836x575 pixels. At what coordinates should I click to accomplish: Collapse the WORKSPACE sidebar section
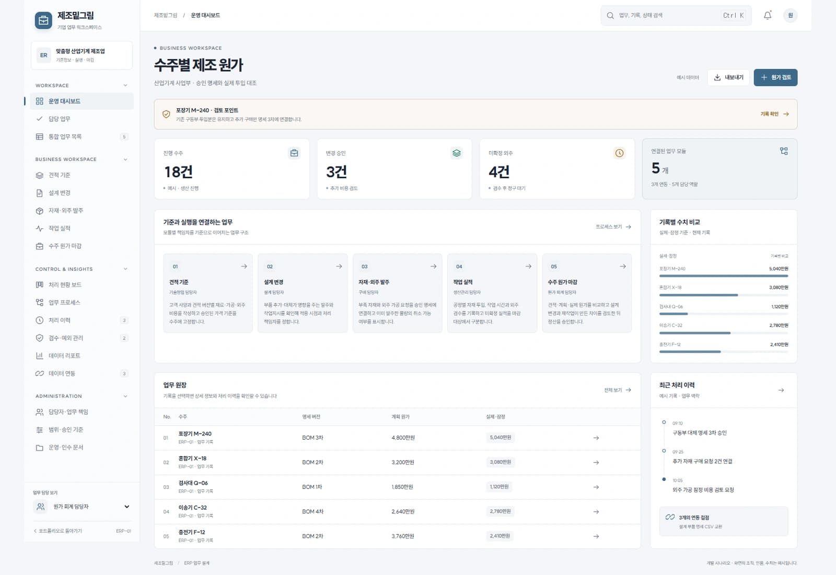(x=125, y=85)
